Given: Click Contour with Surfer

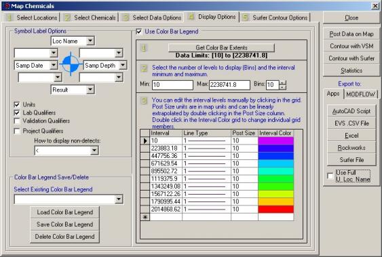Looking at the screenshot, I should pos(351,58).
